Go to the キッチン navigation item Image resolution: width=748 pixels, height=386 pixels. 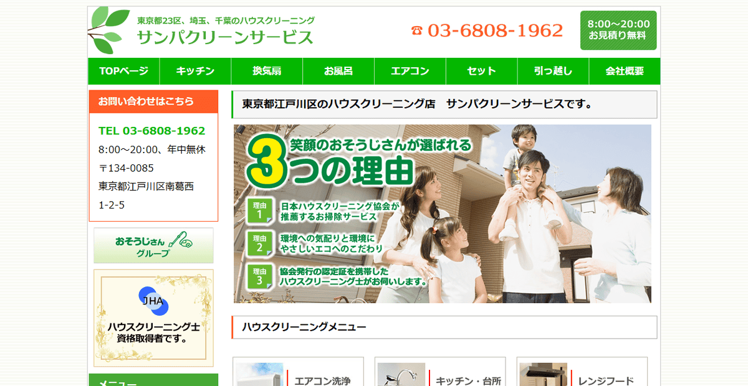[195, 71]
